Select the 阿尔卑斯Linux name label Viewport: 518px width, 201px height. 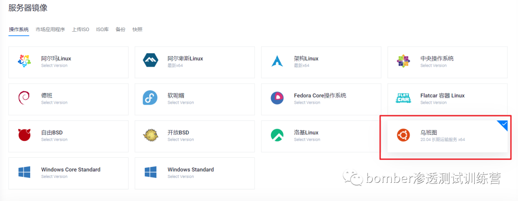coord(185,59)
